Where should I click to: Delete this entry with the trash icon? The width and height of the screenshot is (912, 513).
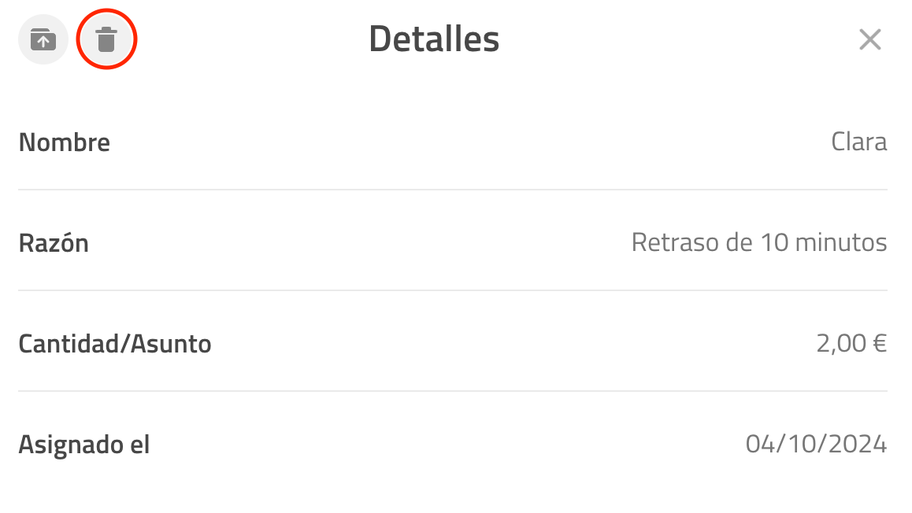[x=106, y=39]
